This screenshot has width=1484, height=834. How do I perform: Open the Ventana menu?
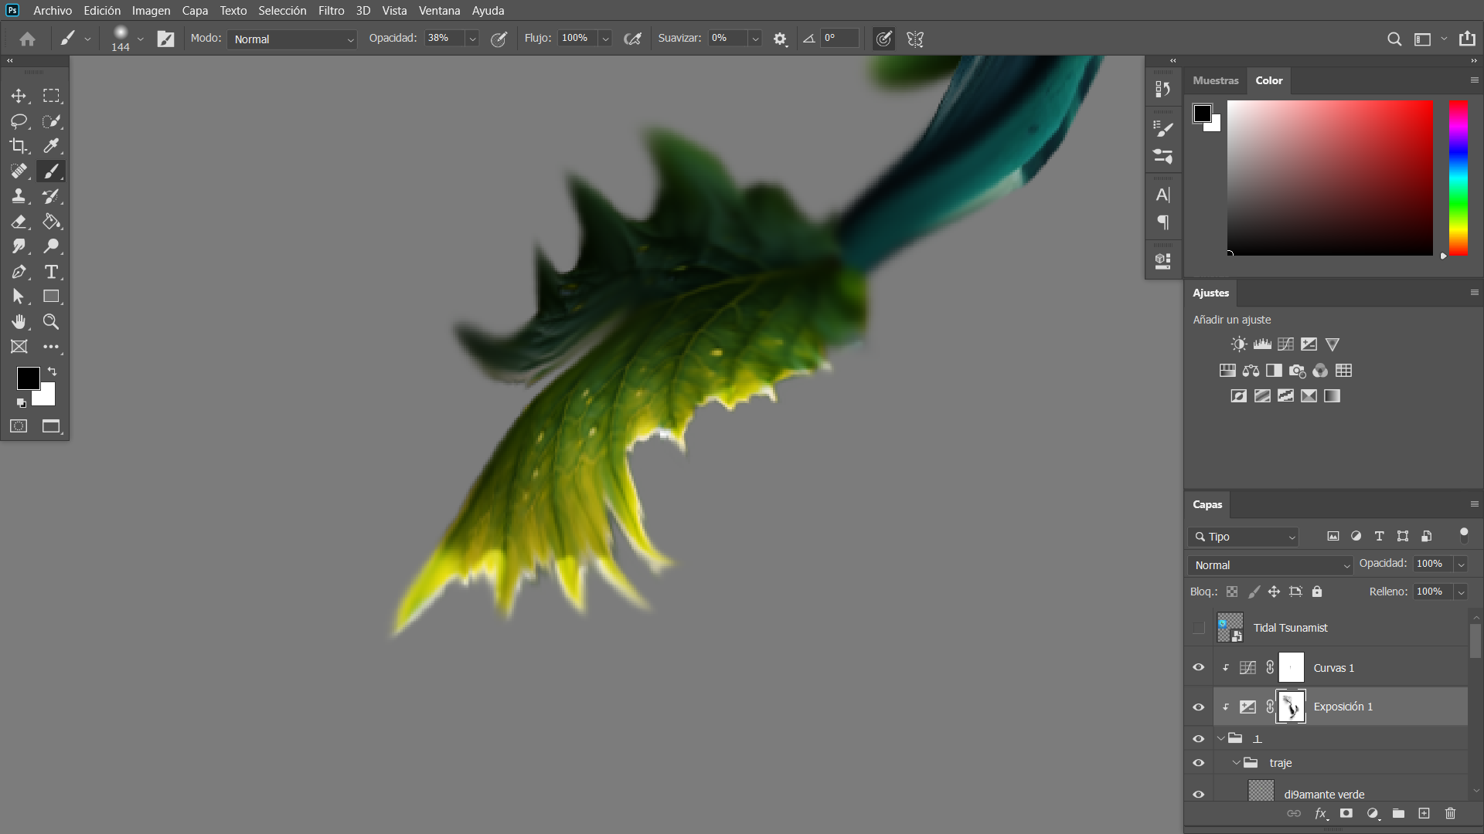click(x=439, y=11)
